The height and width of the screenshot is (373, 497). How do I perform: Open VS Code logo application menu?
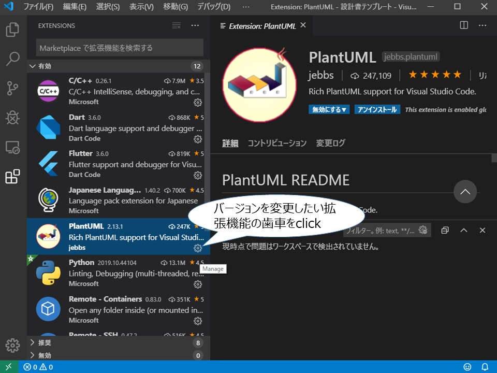9,6
